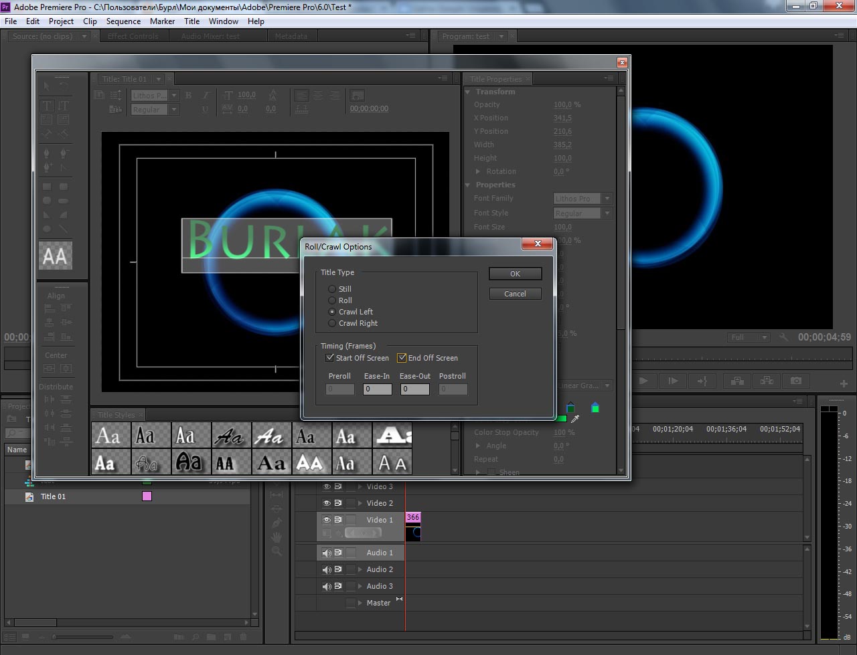Cancel the Roll/Crawl Options dialog

(x=515, y=294)
